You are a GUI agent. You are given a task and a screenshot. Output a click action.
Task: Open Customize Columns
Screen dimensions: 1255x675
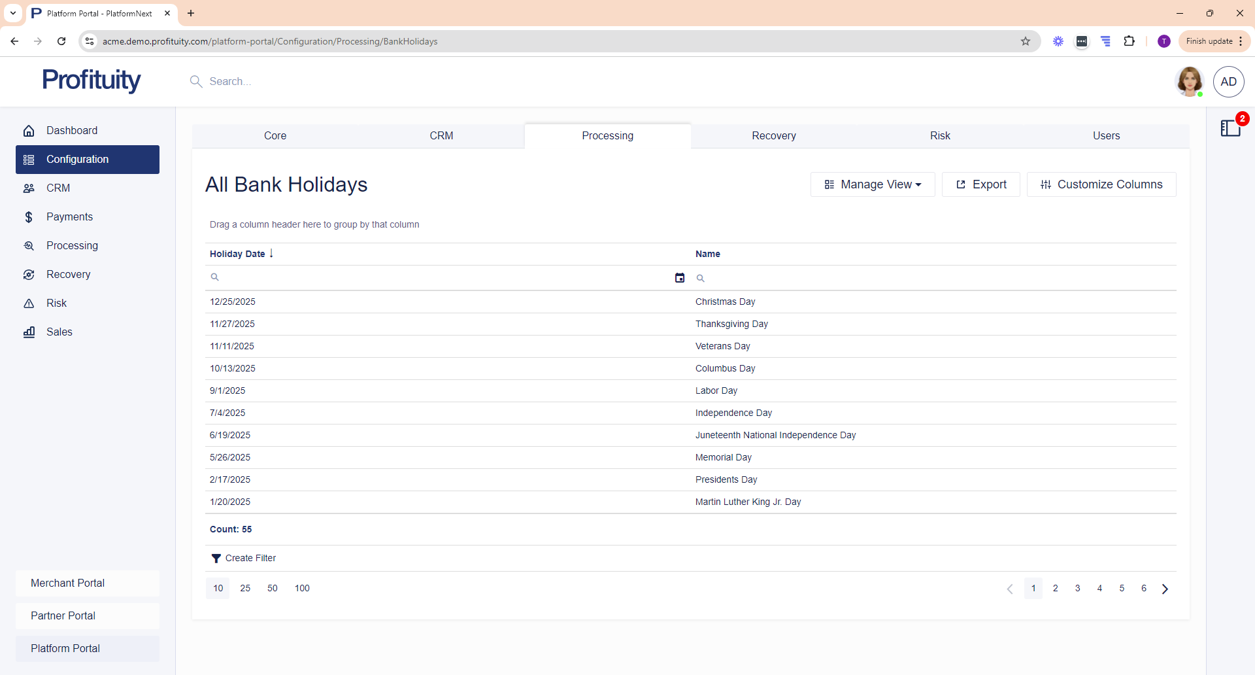point(1101,184)
